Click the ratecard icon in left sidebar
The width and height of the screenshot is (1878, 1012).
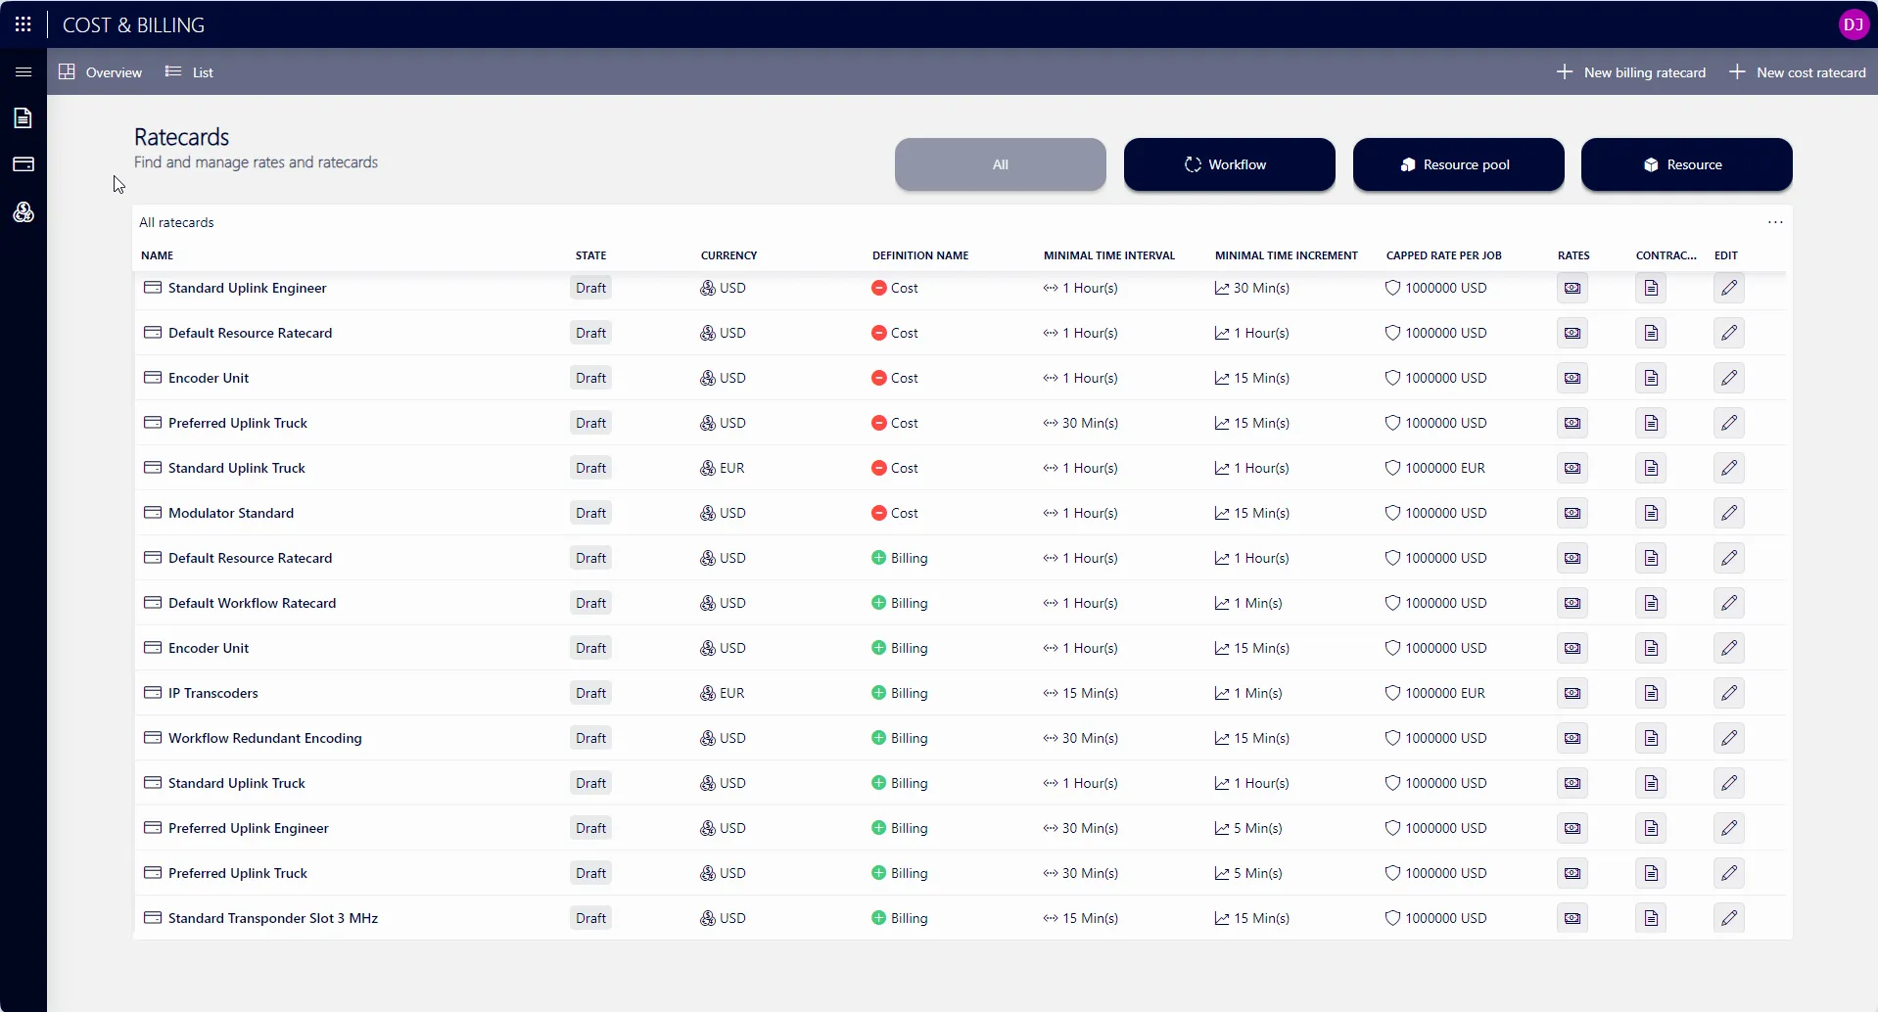click(23, 164)
